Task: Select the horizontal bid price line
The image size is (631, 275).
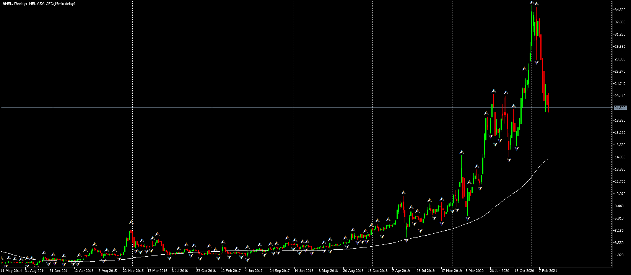Action: coord(306,108)
